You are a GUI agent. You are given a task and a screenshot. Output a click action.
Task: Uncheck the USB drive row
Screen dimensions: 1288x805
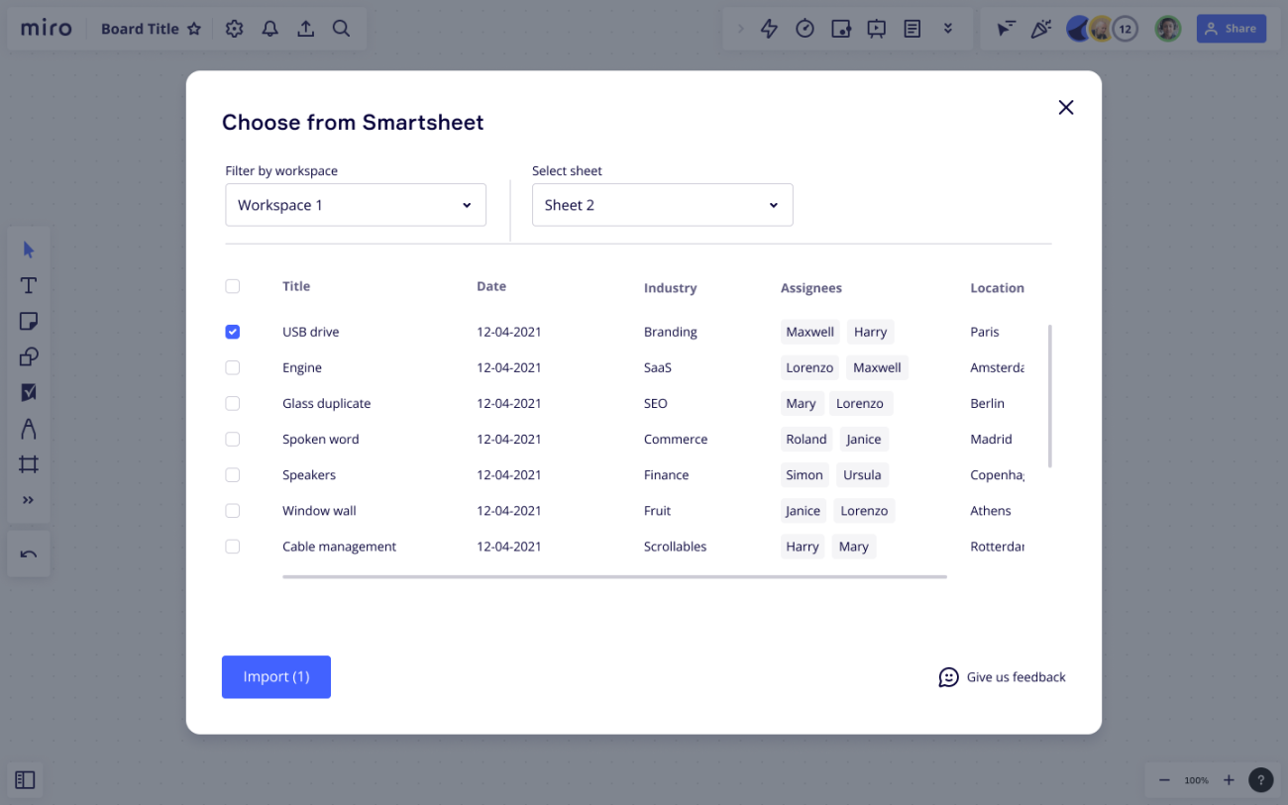[x=232, y=332]
